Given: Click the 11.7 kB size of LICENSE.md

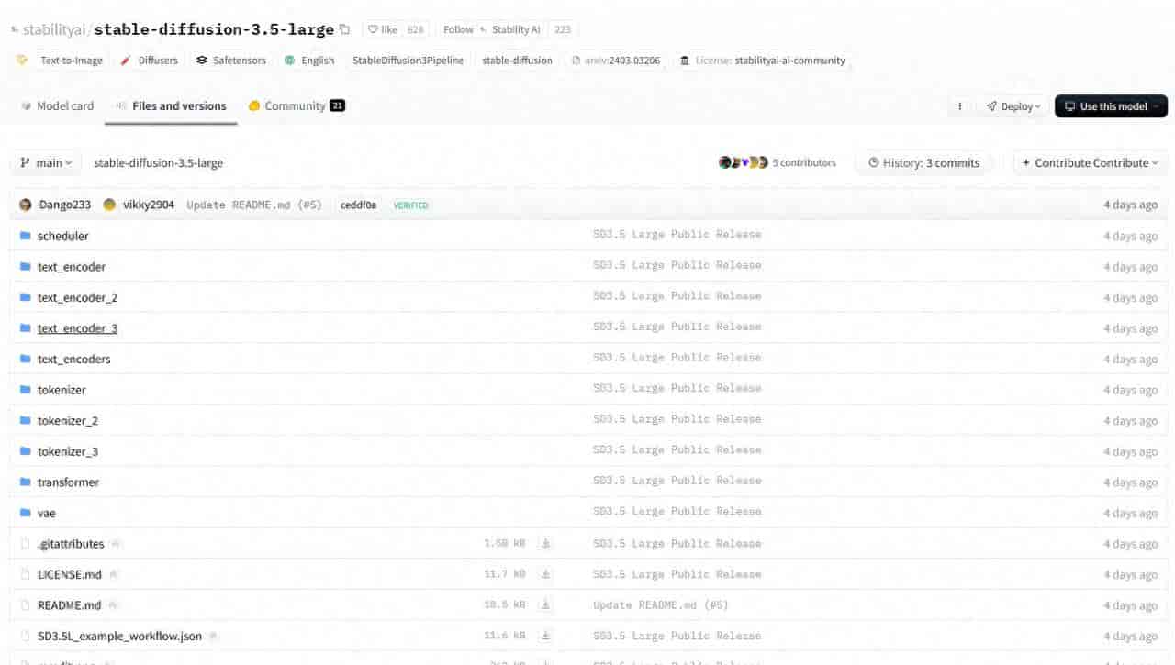Looking at the screenshot, I should 505,574.
